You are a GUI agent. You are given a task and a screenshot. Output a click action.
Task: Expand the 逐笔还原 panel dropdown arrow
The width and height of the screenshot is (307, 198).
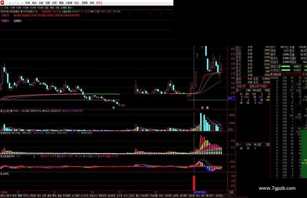coord(304,74)
